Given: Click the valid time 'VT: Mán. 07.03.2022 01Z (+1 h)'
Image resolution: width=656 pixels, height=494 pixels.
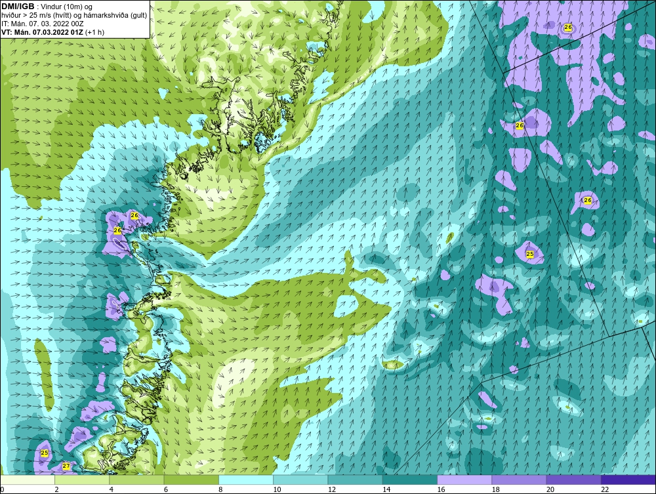Looking at the screenshot, I should 52,32.
